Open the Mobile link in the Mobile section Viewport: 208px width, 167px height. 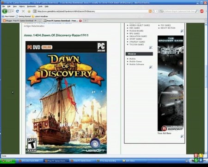coord(132,59)
